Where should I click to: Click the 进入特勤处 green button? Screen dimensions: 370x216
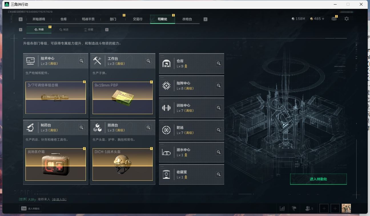coord(318,179)
